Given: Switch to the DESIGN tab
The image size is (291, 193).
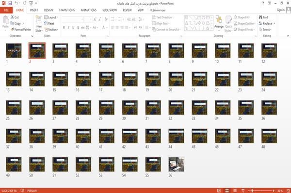Looking at the screenshot, I should tap(48, 10).
